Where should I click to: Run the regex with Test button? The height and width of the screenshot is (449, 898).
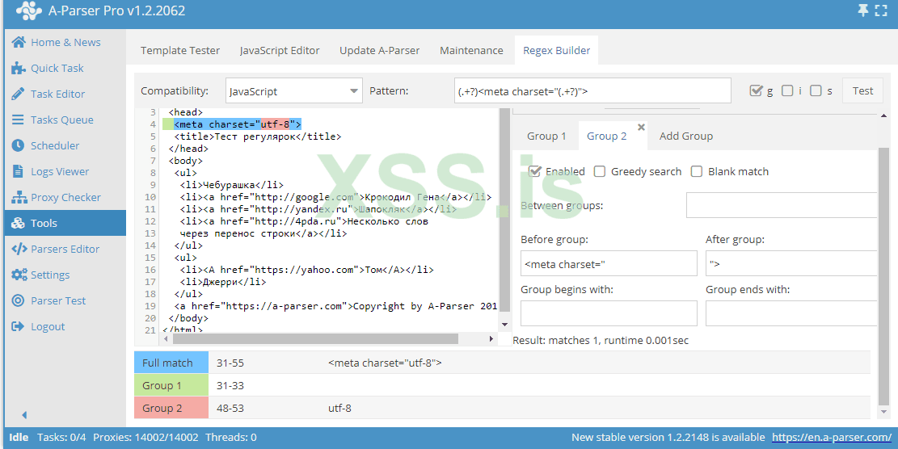point(862,91)
